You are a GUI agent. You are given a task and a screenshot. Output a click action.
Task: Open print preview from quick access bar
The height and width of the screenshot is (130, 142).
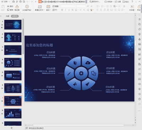pos(24,2)
